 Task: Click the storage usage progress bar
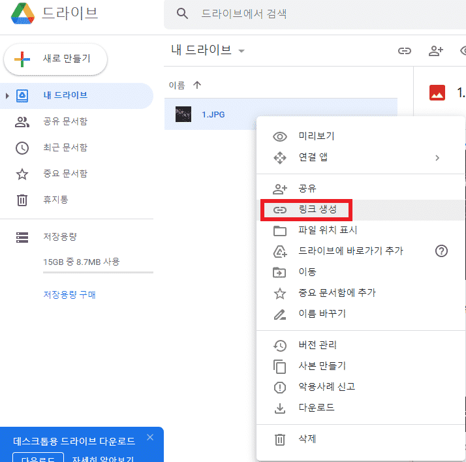pyautogui.click(x=98, y=273)
